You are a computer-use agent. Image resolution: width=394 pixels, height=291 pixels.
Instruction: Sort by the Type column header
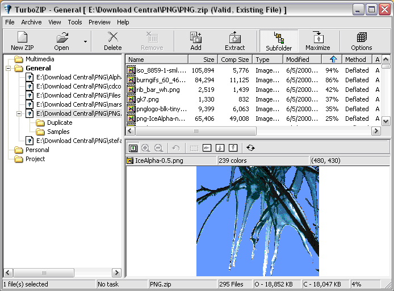(267, 60)
